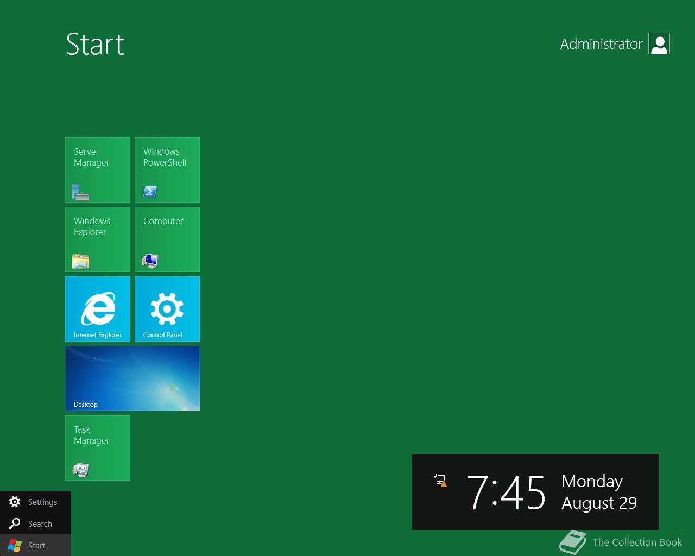Click the Start heading text
This screenshot has width=695, height=556.
[95, 44]
